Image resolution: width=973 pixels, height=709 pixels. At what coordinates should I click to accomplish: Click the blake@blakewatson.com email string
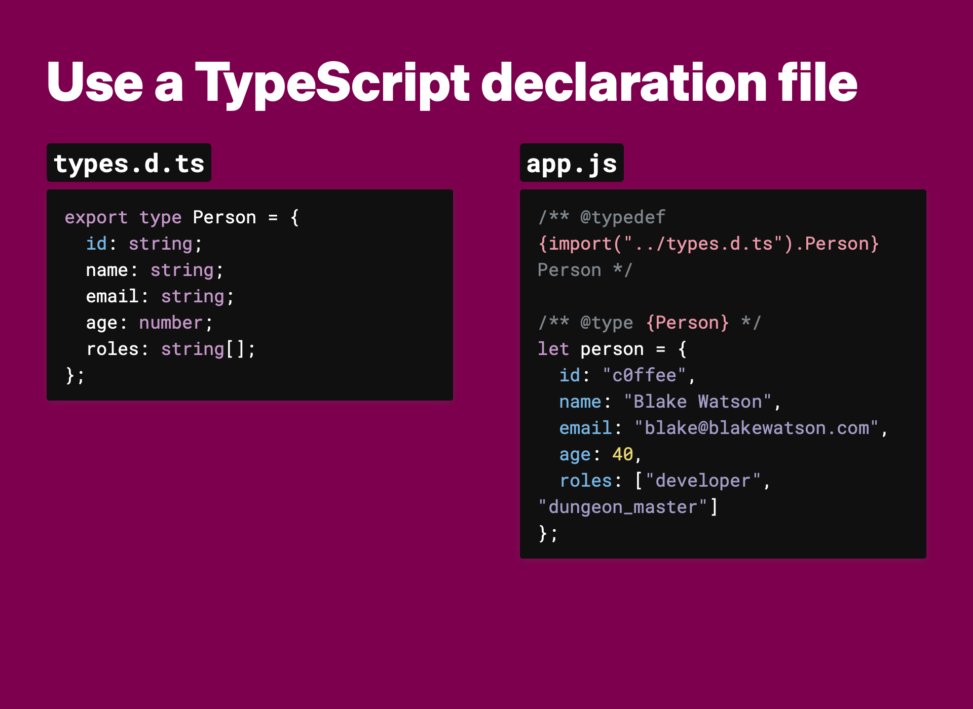[756, 428]
